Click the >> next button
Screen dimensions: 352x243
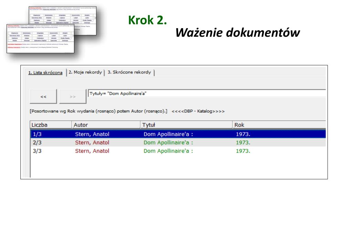[x=73, y=96]
